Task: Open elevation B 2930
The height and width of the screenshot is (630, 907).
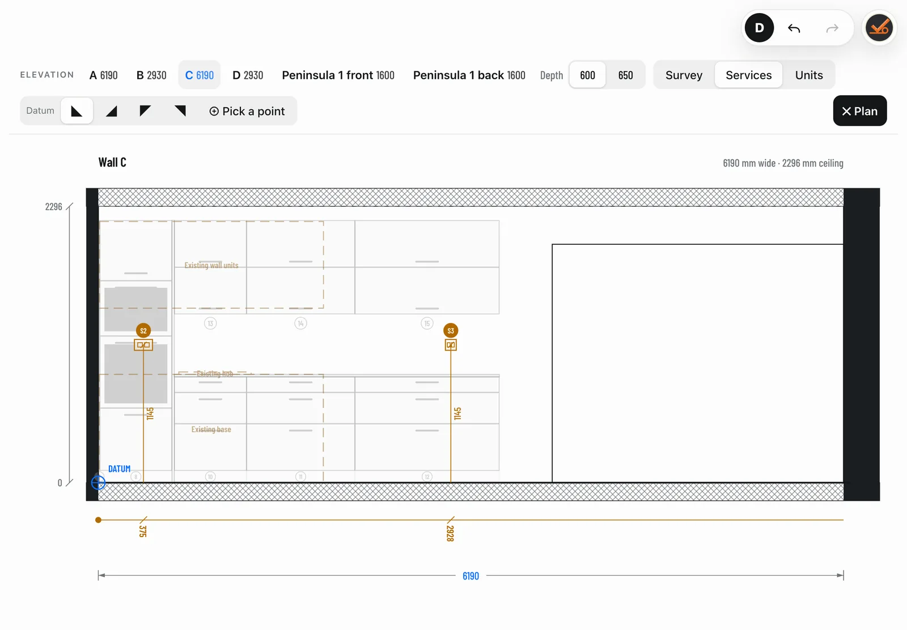Action: [151, 75]
